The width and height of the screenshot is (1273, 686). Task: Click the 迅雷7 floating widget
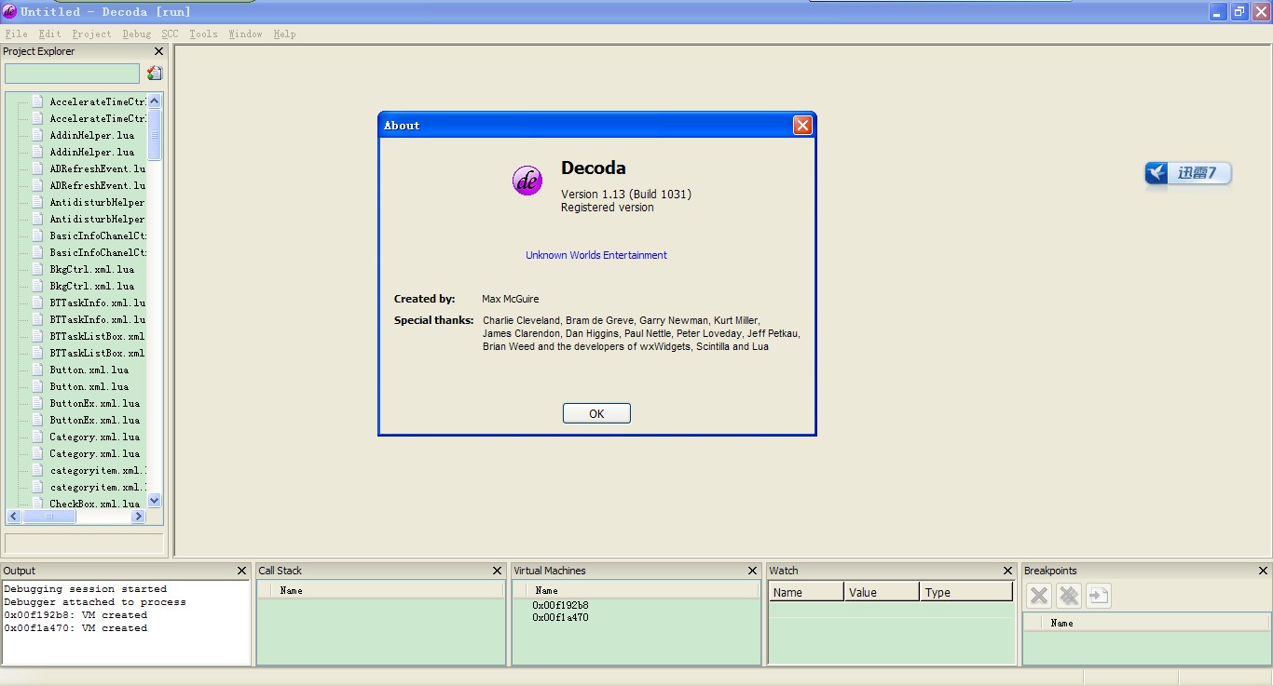(x=1188, y=173)
